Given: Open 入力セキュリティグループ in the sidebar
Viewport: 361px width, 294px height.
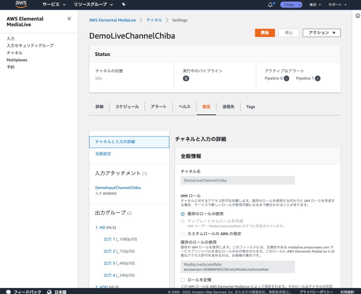Looking at the screenshot, I should tap(30, 45).
